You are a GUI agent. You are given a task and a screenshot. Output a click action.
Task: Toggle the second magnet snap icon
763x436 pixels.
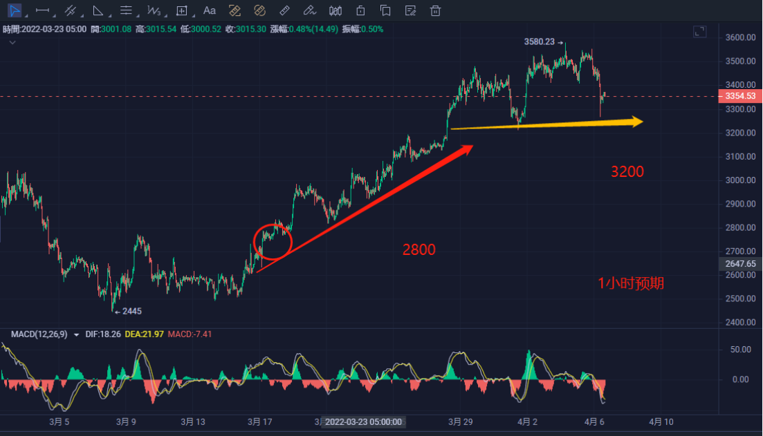point(259,10)
